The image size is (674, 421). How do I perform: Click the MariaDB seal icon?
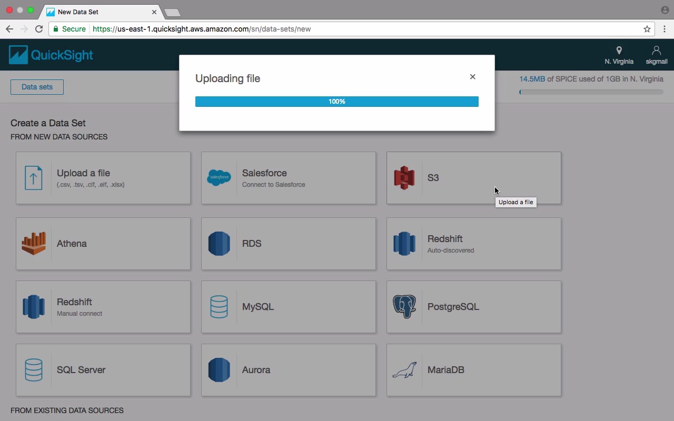[x=404, y=370]
